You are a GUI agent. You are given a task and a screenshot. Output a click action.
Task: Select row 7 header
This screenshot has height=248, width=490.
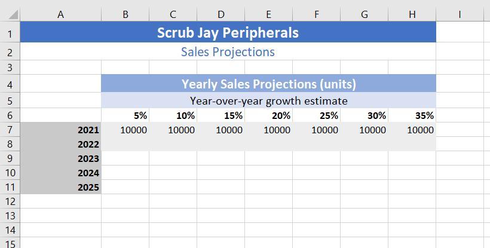(x=10, y=130)
